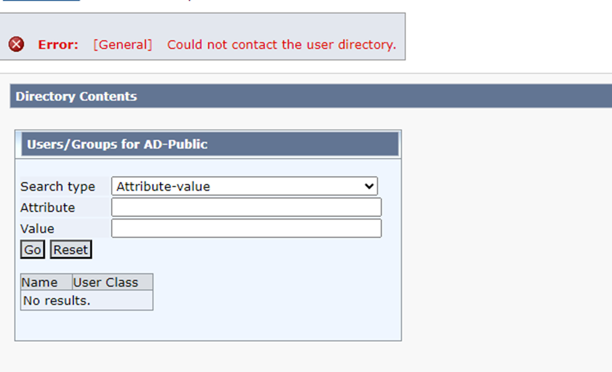Click 'Could not contact the user directory' message
Viewport: 612px width, 372px height.
(x=281, y=45)
